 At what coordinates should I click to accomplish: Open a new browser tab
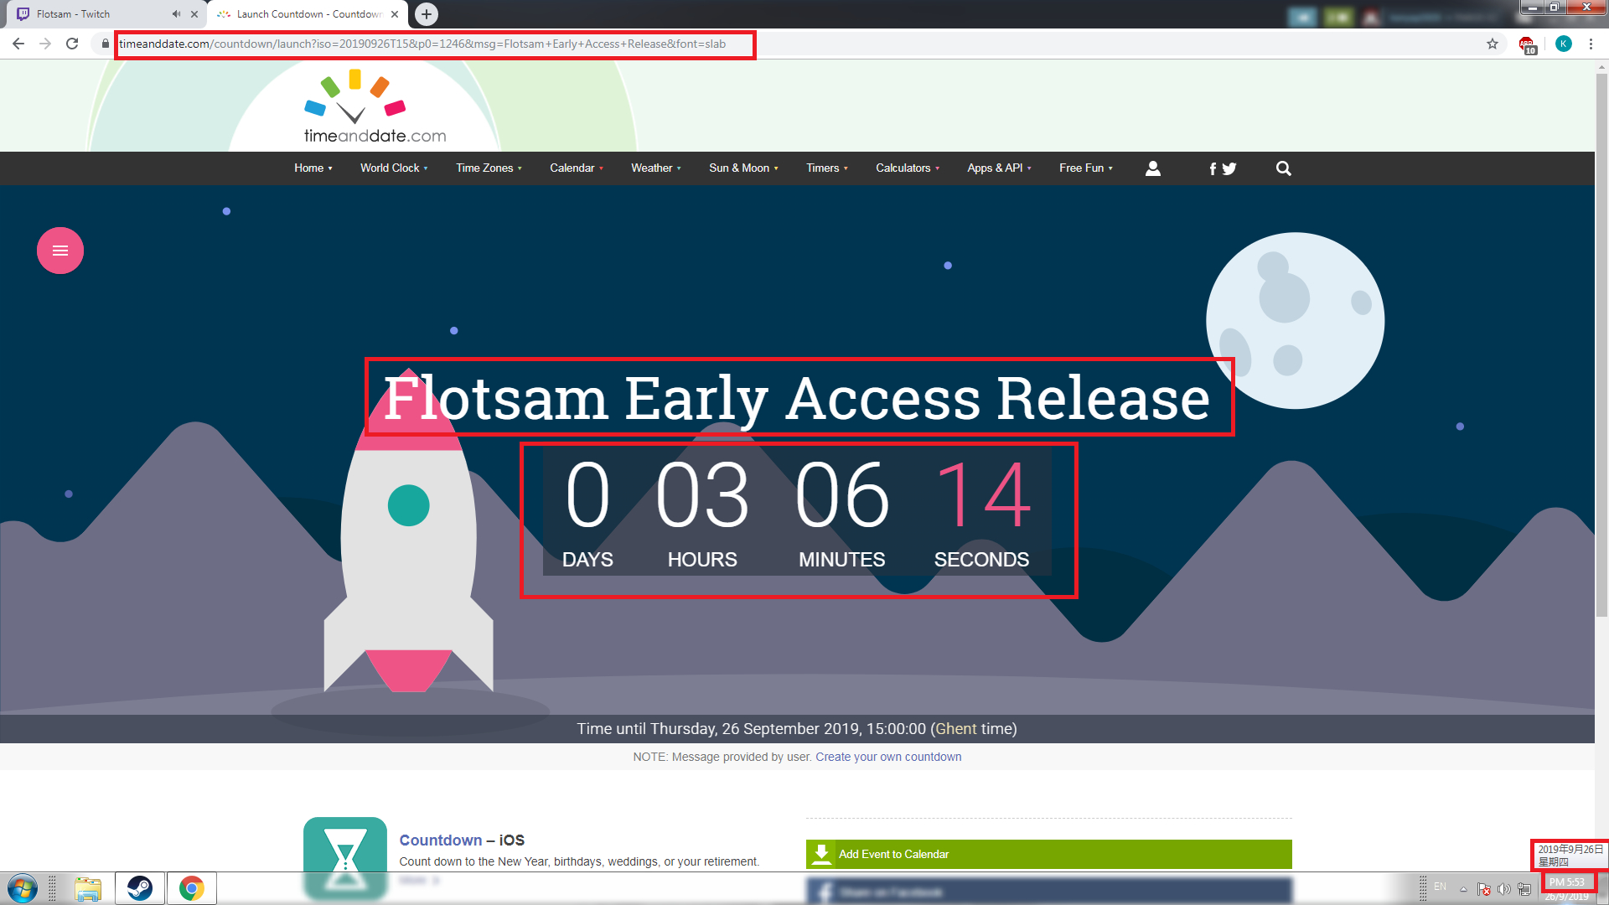point(427,13)
